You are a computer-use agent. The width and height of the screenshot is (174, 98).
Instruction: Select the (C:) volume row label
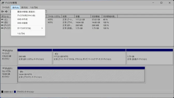click(x=6, y=19)
